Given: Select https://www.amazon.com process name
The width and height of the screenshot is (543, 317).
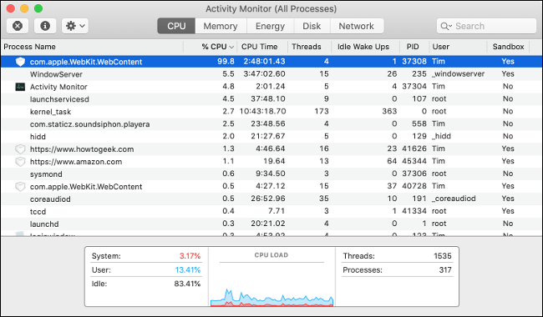Looking at the screenshot, I should coord(76,162).
